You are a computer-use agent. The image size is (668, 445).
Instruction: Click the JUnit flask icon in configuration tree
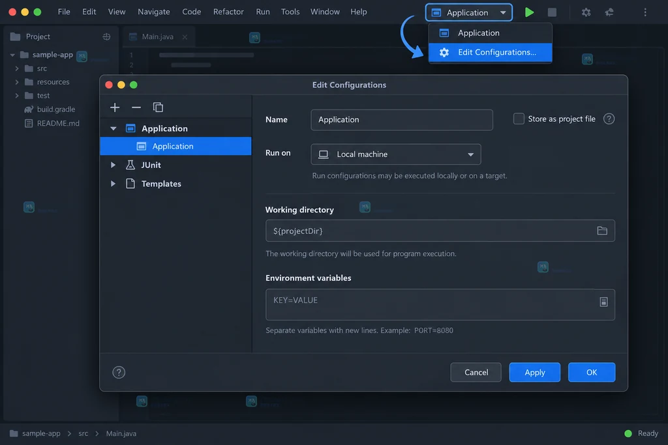130,165
